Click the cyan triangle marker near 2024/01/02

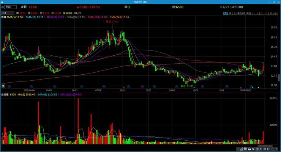click(x=253, y=88)
